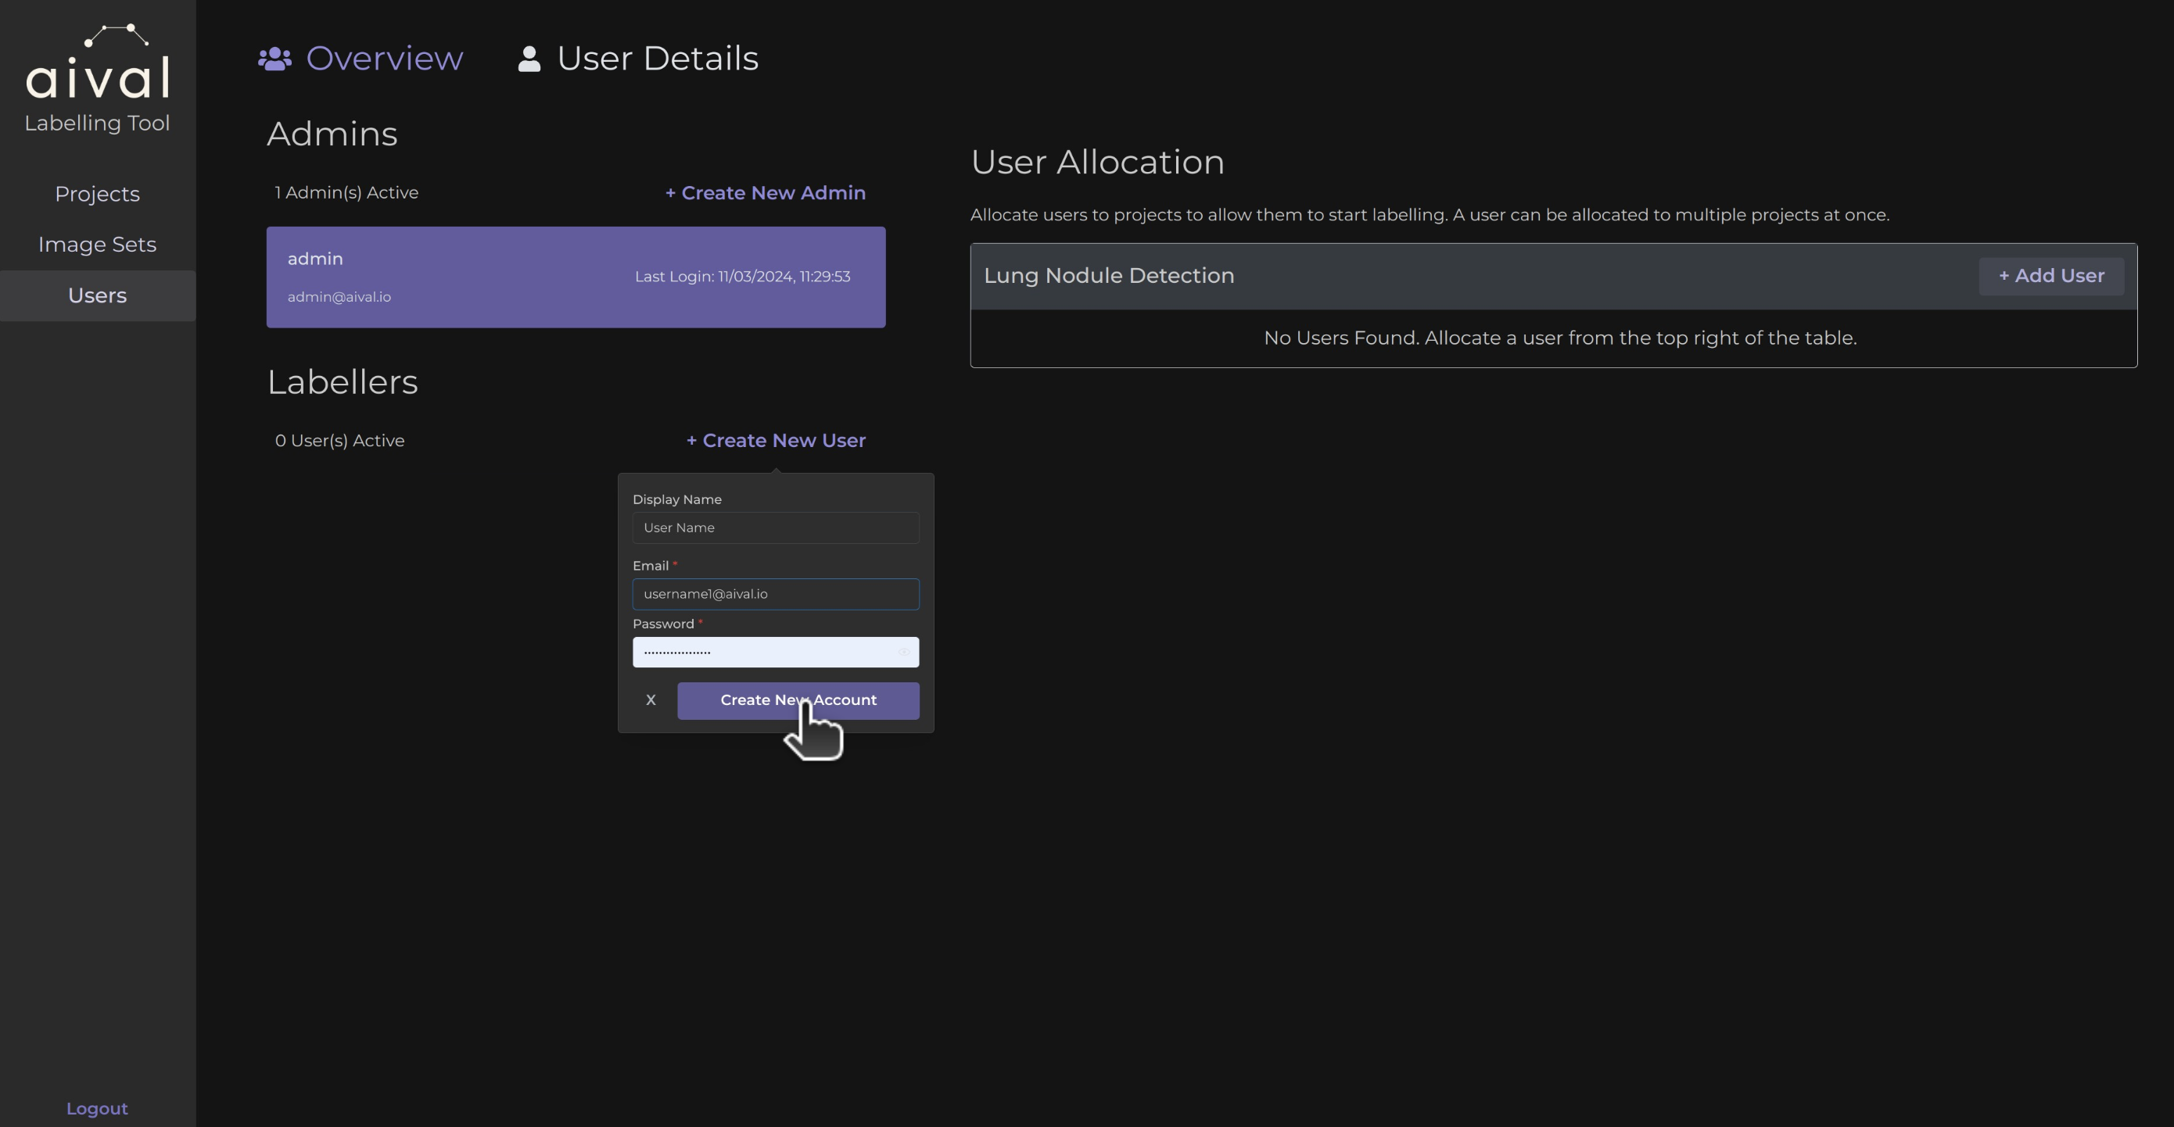Click + Add User button

(2050, 276)
